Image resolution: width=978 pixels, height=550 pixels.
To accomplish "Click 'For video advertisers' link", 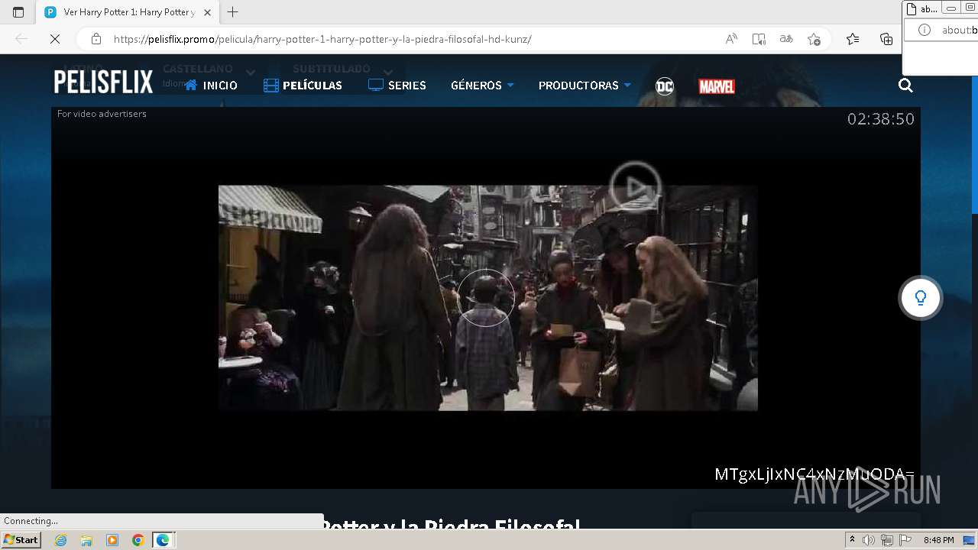I will click(x=102, y=114).
